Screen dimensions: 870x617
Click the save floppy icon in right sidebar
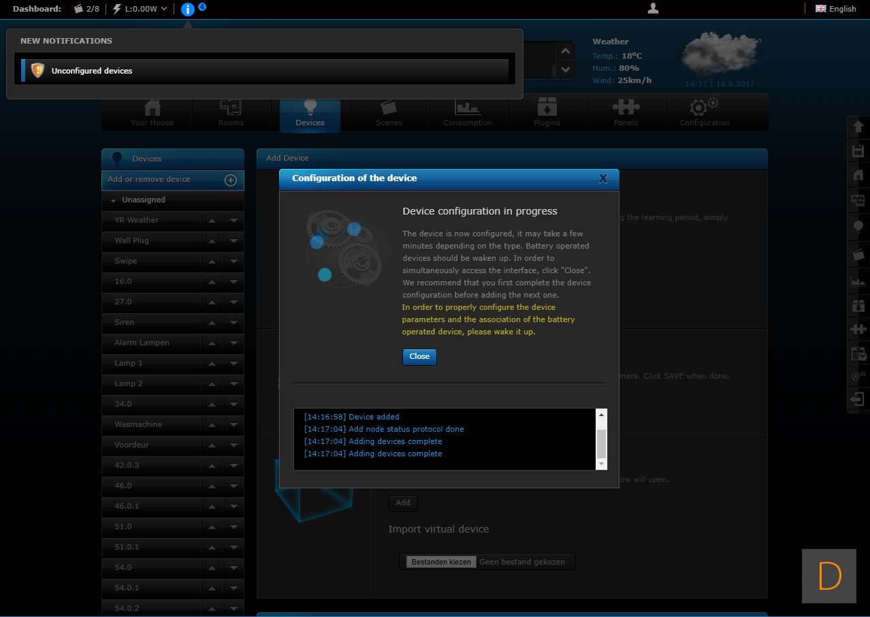point(858,151)
